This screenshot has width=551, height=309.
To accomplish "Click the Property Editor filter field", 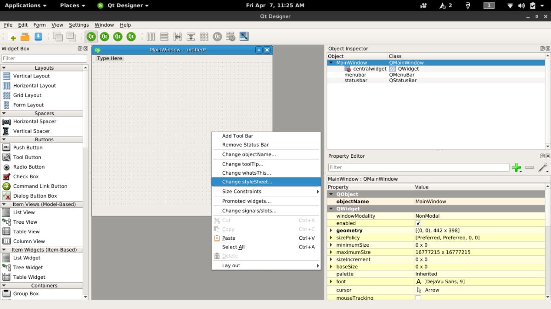I will [x=418, y=167].
